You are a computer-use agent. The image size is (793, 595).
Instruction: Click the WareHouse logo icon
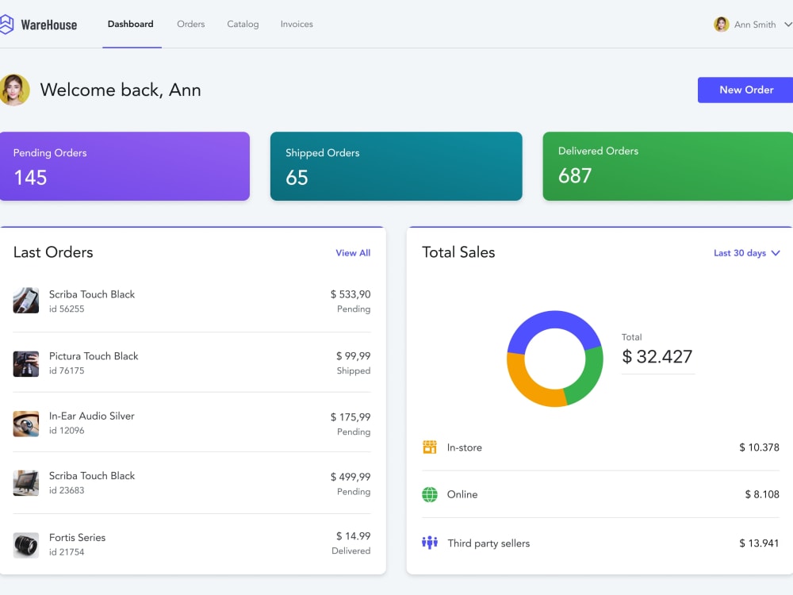[6, 25]
